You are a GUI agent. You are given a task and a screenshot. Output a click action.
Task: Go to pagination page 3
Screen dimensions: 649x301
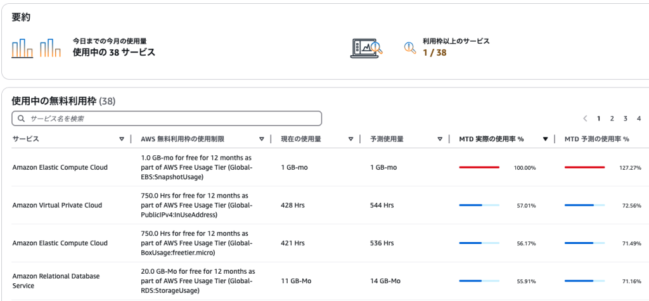tap(626, 118)
